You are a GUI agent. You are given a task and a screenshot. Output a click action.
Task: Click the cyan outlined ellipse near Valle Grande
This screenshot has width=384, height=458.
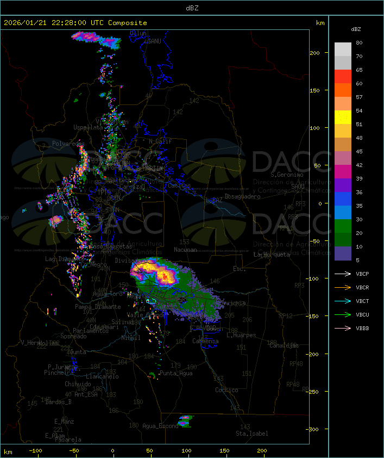point(151,301)
